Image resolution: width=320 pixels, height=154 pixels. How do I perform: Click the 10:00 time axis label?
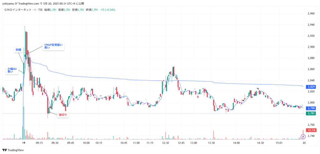pyautogui.click(x=86, y=143)
